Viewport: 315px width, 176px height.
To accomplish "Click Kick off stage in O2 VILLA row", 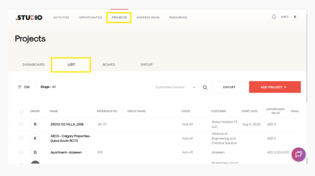I will pyautogui.click(x=188, y=124).
